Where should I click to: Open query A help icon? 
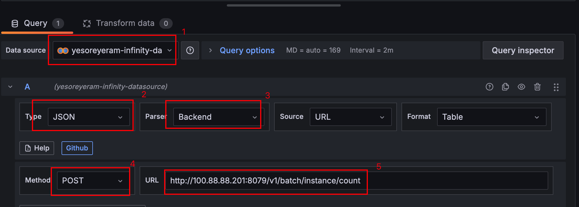click(489, 87)
